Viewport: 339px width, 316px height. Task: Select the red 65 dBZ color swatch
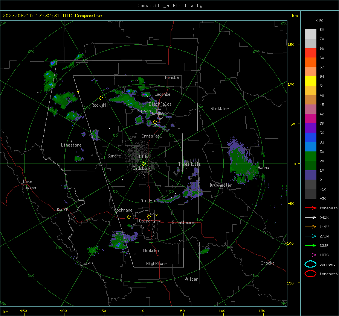(x=310, y=53)
